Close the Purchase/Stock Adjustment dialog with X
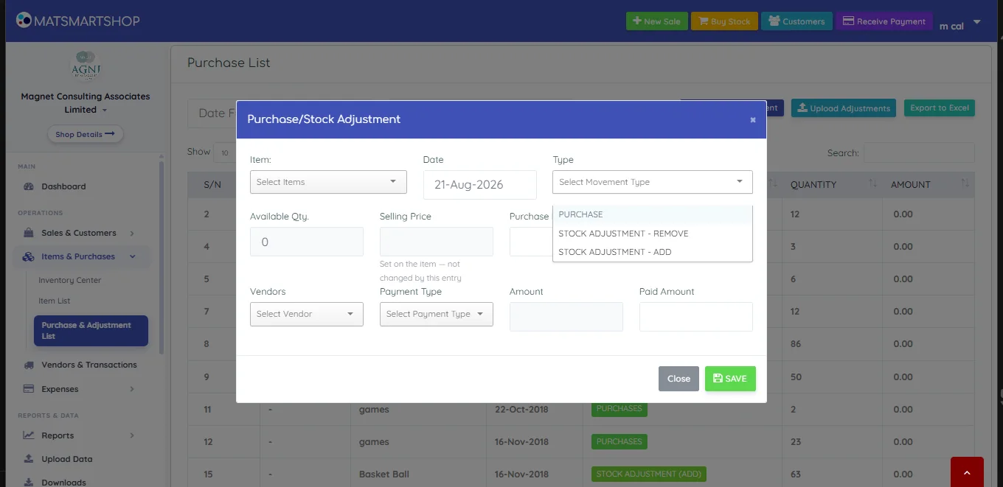 pos(753,119)
